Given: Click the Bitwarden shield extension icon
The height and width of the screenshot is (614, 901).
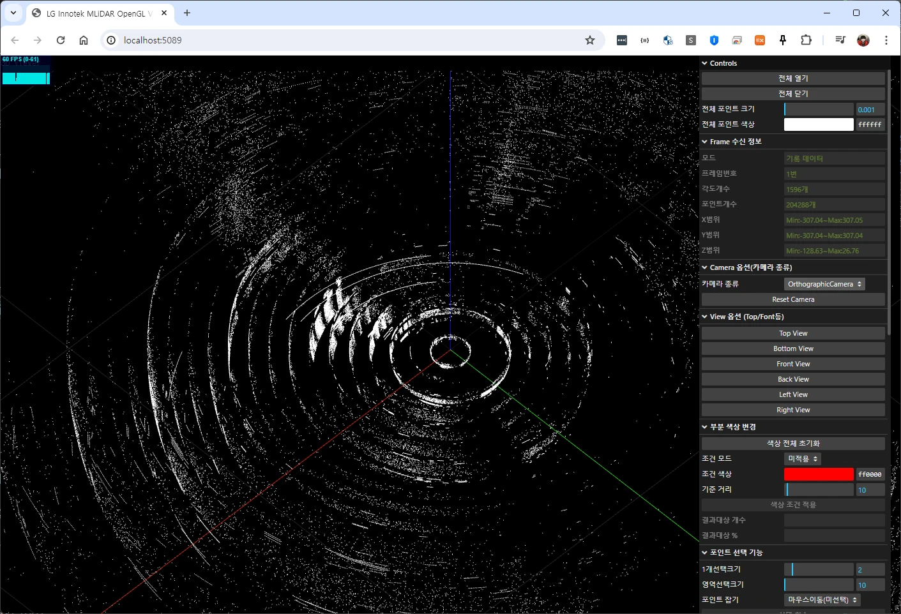Looking at the screenshot, I should click(x=714, y=40).
